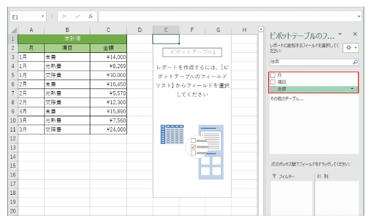Click その他のテーブル... link
The width and height of the screenshot is (370, 221).
click(x=287, y=98)
